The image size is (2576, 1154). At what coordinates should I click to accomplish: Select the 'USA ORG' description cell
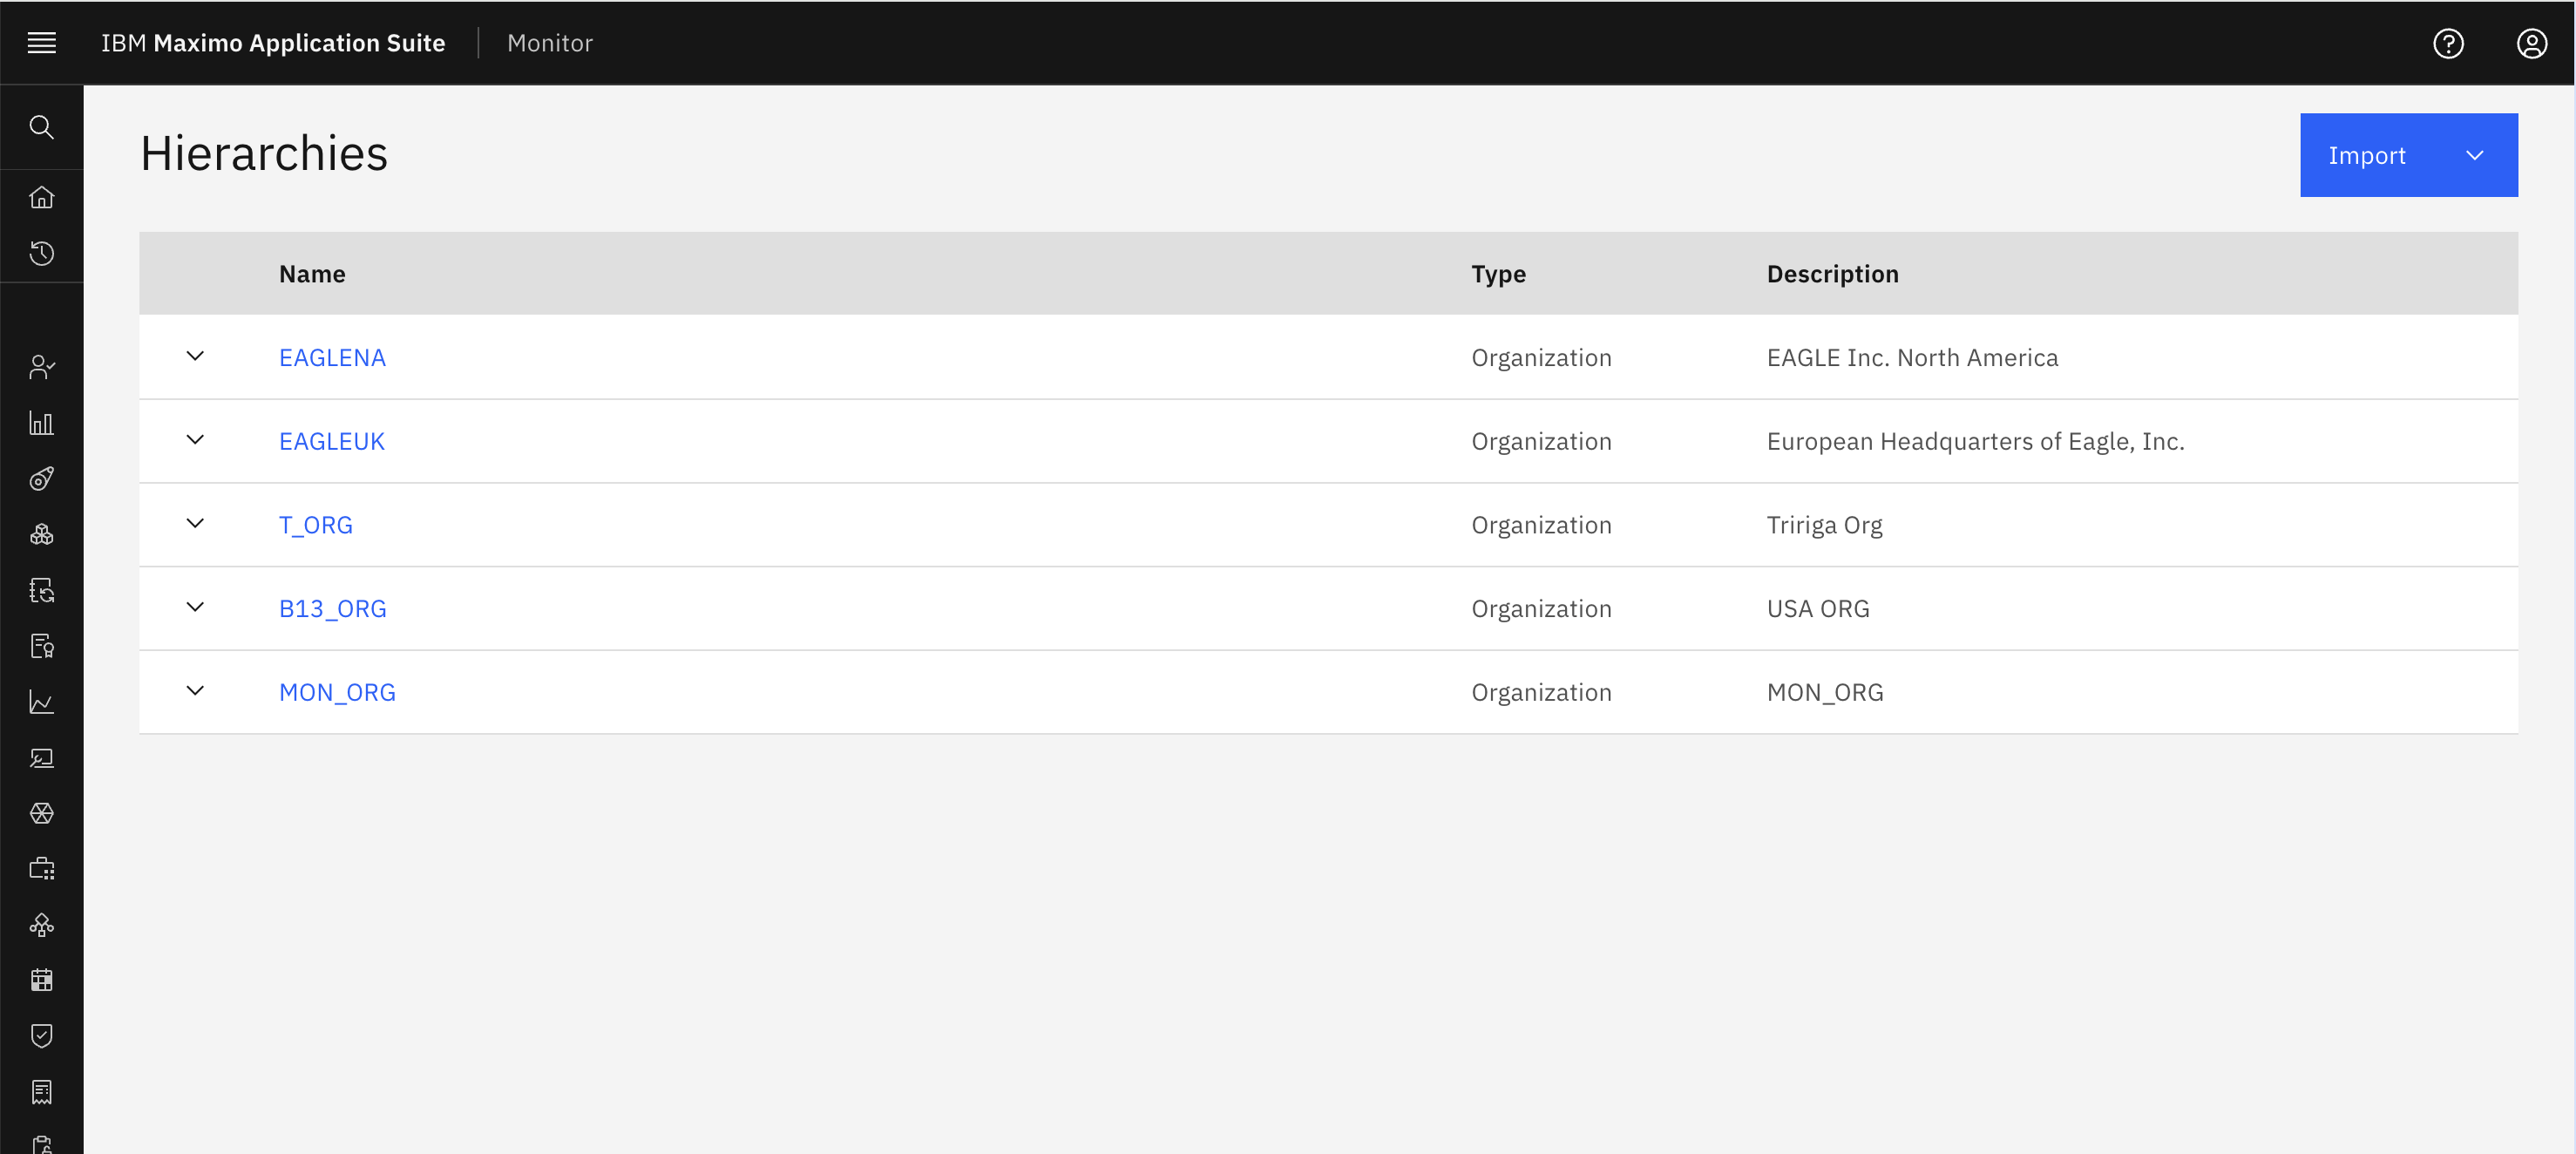point(1817,609)
